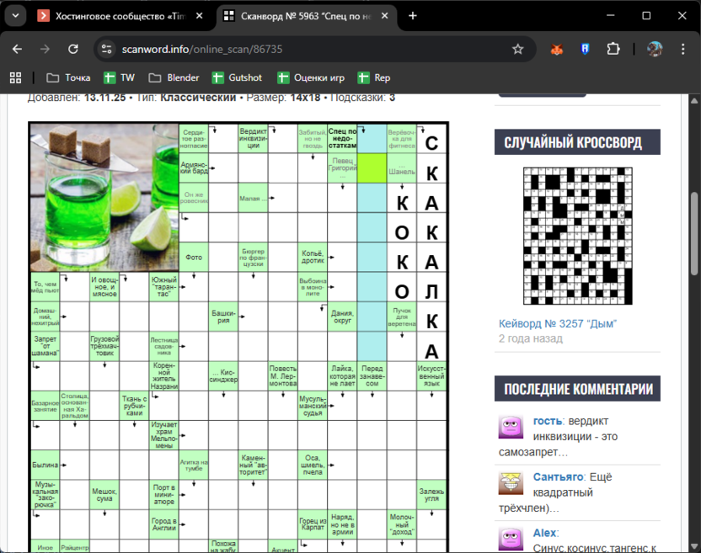Screen dimensions: 701x553
Task: Select the Перед занавесом clue cell
Action: pos(372,376)
